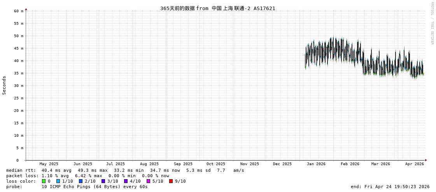Click the end timestamp text

coord(390,187)
